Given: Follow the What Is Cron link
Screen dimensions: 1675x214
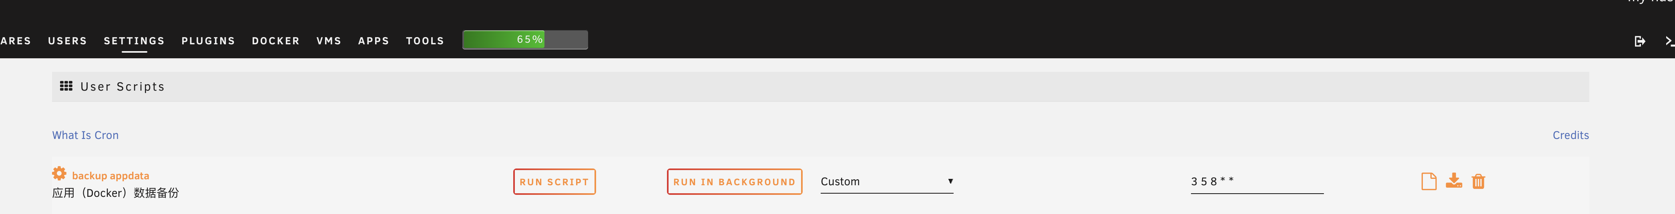Looking at the screenshot, I should click(85, 135).
